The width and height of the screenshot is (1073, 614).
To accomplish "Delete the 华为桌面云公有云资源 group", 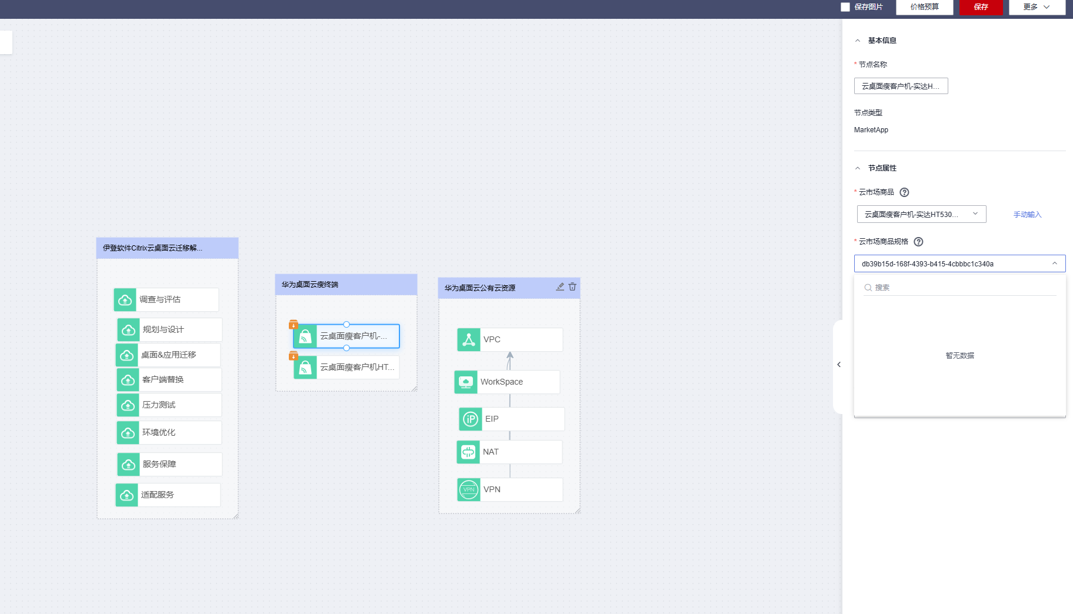I will (572, 287).
